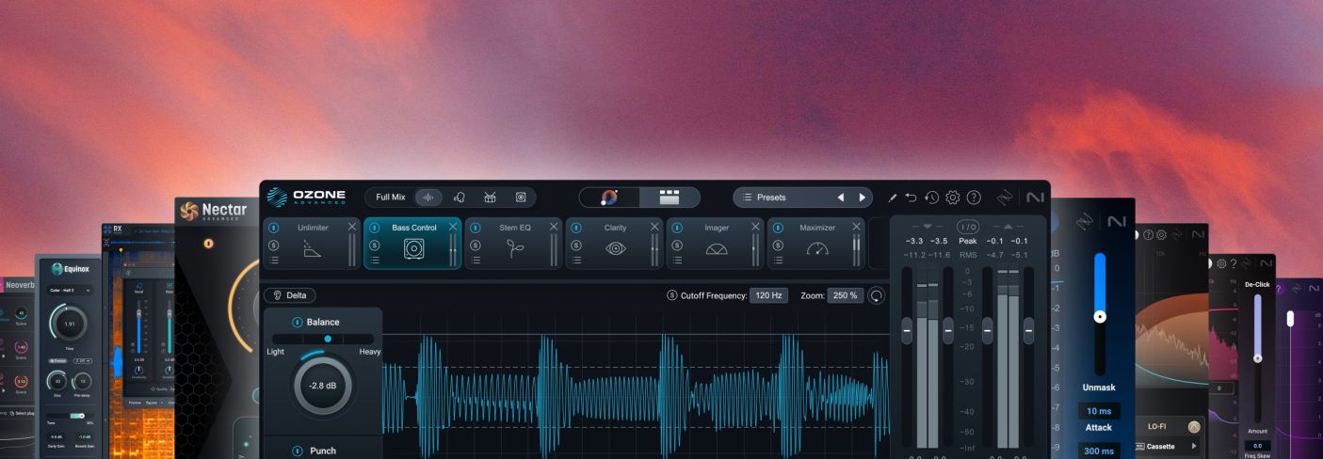Click the undo arrow icon
The height and width of the screenshot is (459, 1323).
[x=911, y=198]
